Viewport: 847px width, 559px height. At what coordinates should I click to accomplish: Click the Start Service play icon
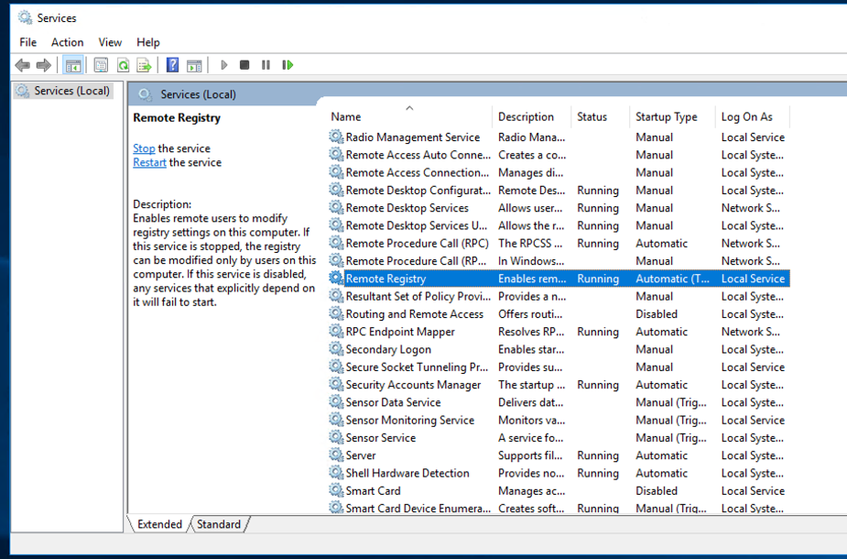pos(223,65)
